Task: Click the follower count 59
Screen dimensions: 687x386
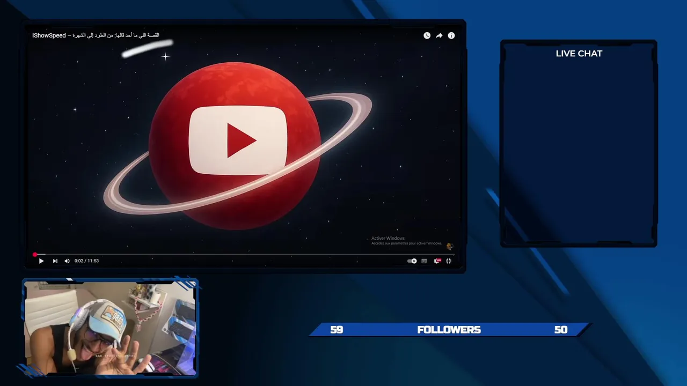Action: point(337,330)
